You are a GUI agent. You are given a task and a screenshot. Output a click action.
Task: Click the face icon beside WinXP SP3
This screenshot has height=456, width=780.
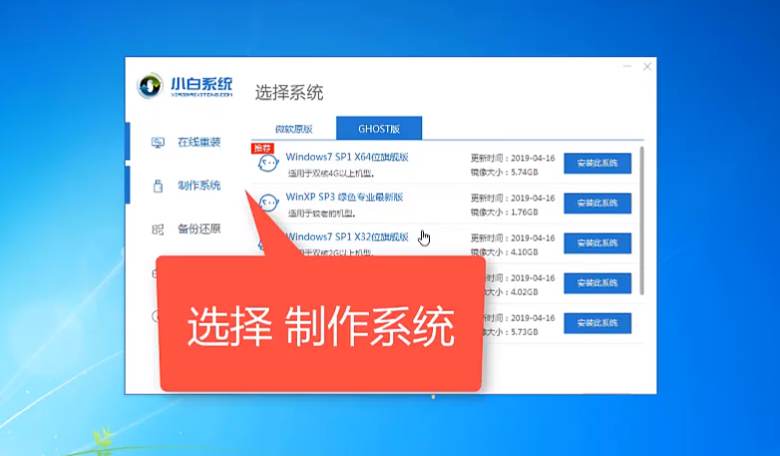[268, 204]
